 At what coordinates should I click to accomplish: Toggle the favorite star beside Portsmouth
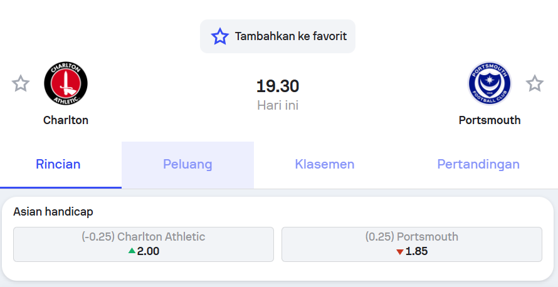535,83
